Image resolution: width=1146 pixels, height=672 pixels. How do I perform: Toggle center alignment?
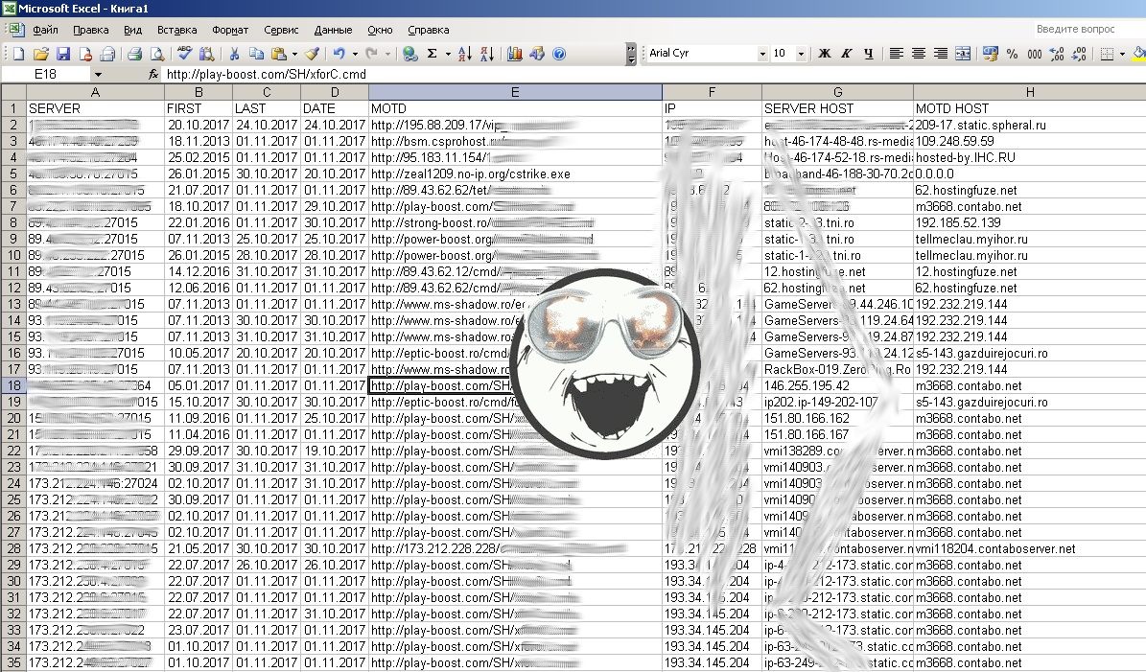(x=919, y=54)
